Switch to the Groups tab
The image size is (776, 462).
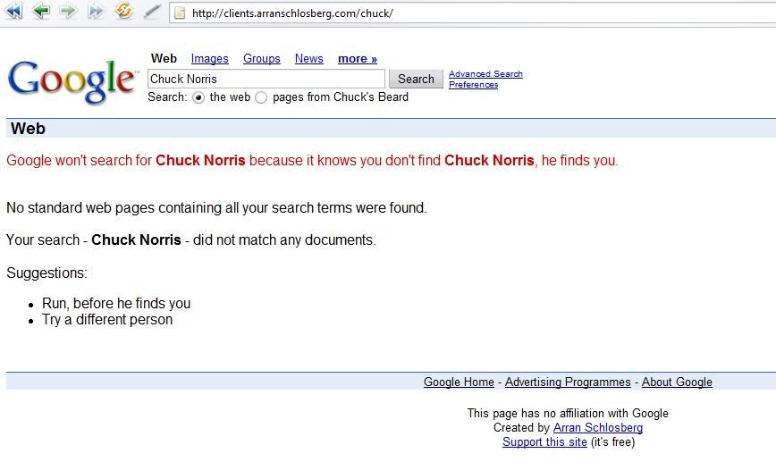coord(262,59)
